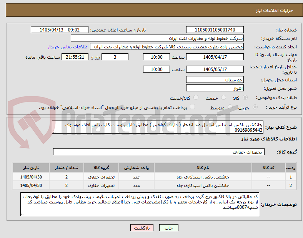This screenshot has width=303, height=238.
Task: Toggle the اسناد خزانه اسلامی payment checkbox
Action: pos(193,107)
